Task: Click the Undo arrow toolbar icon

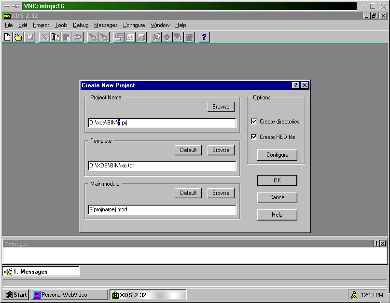Action: point(78,37)
